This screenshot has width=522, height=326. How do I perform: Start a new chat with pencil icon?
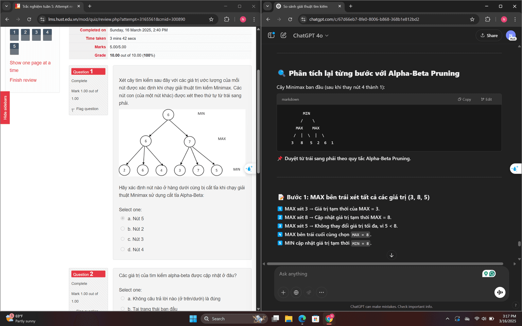pos(283,35)
